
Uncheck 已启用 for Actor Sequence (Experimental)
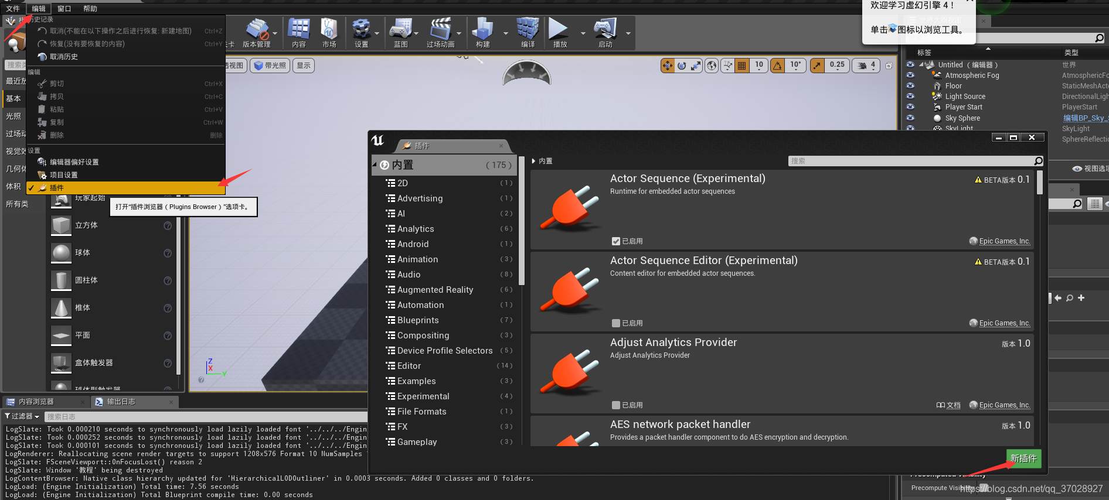pos(616,241)
